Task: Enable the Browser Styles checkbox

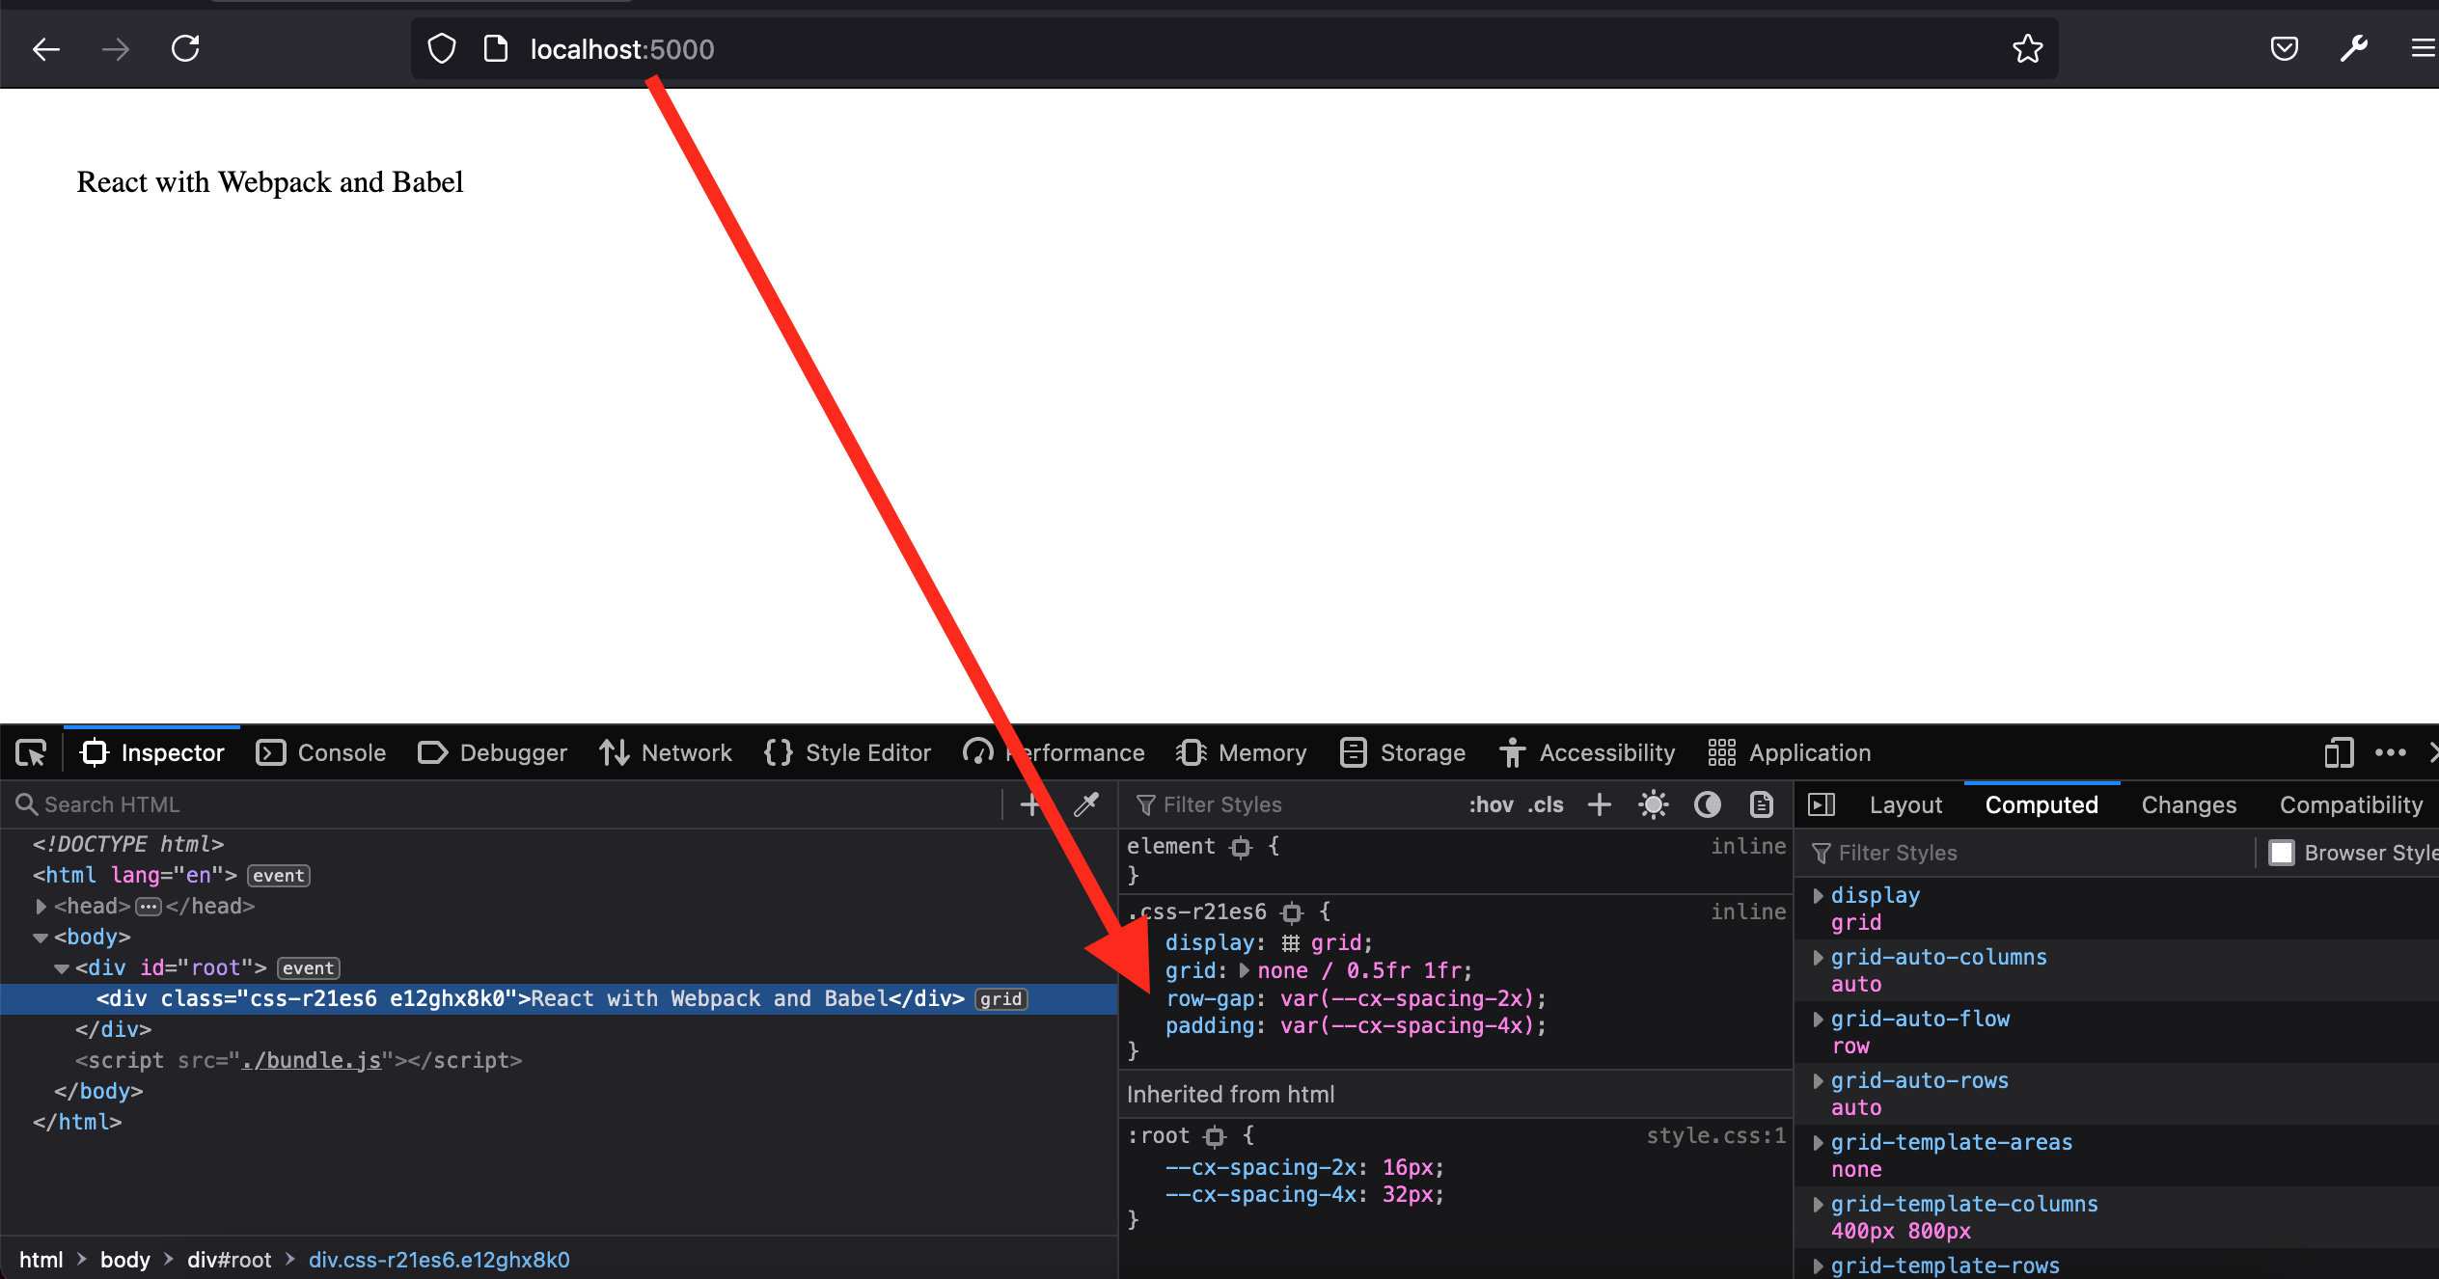Action: (x=2282, y=852)
